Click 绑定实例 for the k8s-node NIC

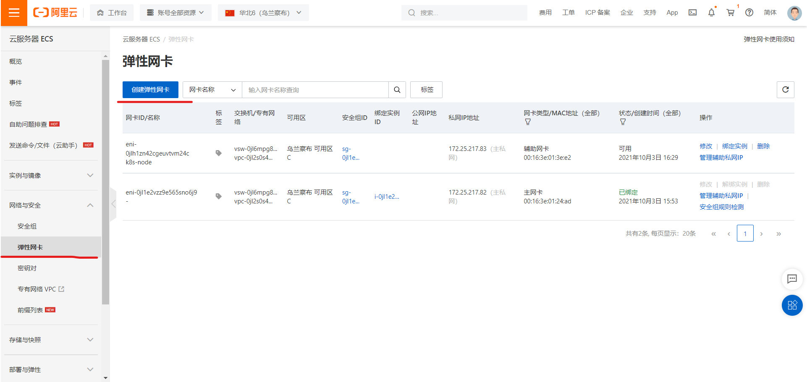tap(734, 146)
